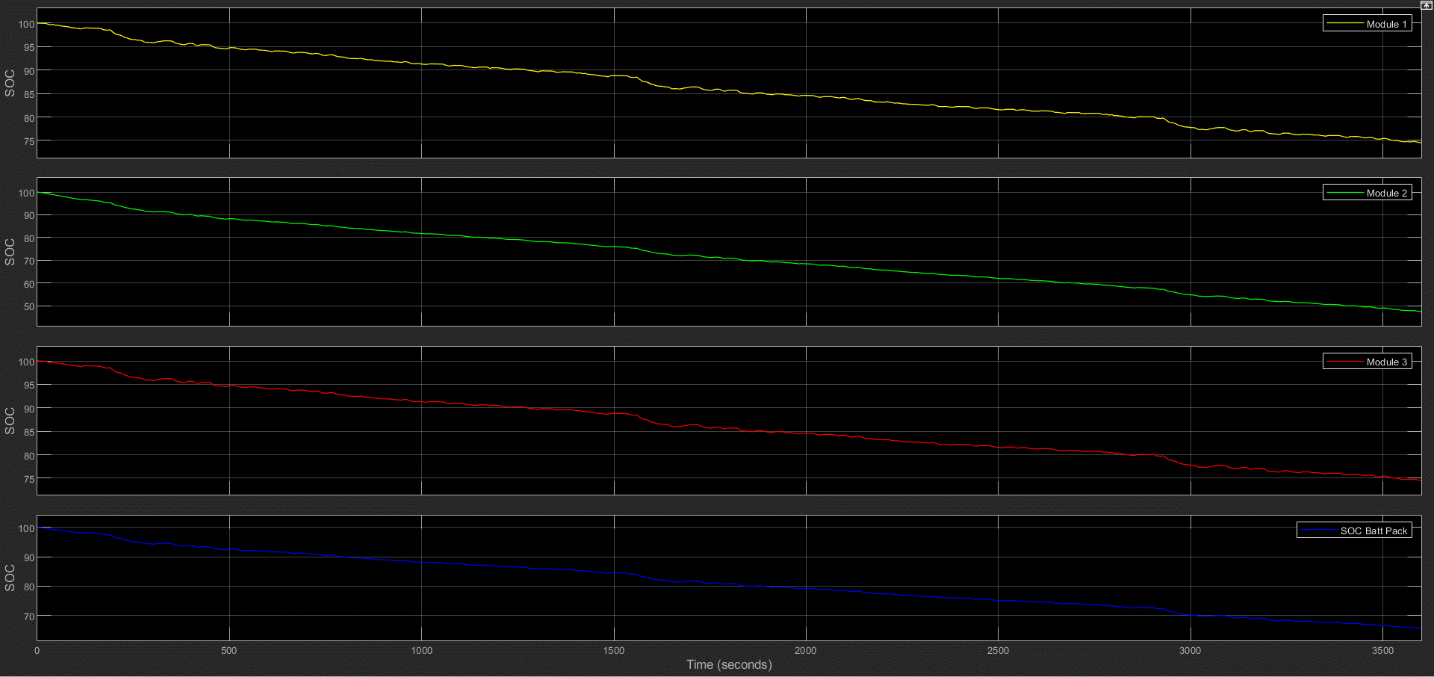Click the red line sample in Module 3 legend
Image resolution: width=1434 pixels, height=677 pixels.
coord(1344,362)
